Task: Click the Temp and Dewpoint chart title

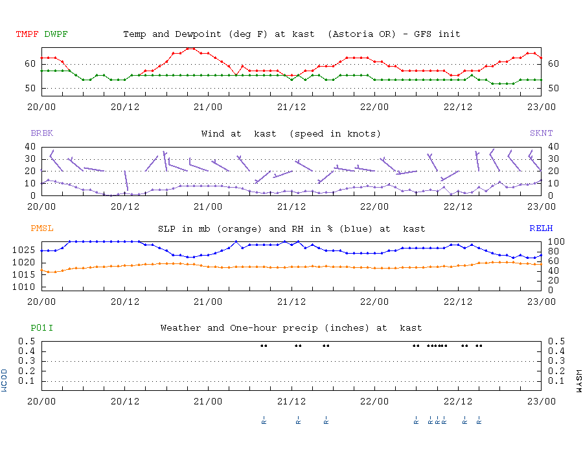Action: coord(291,34)
